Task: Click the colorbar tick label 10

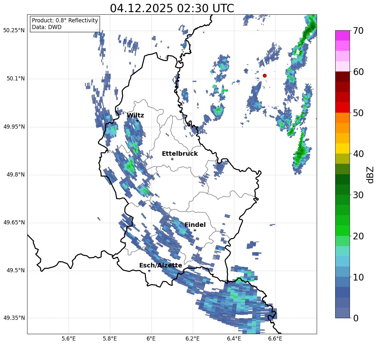Action: (x=359, y=277)
